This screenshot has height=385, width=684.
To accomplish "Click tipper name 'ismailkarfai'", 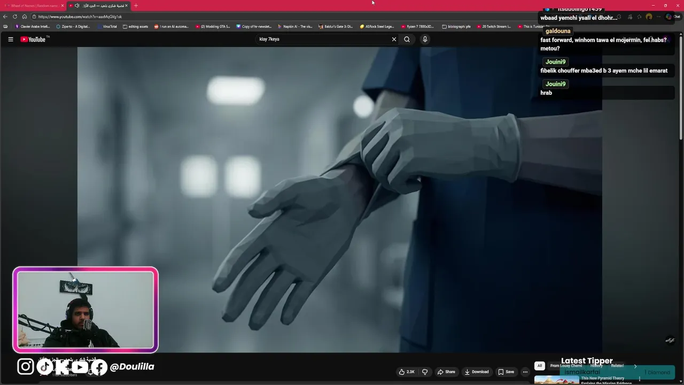I will 582,372.
